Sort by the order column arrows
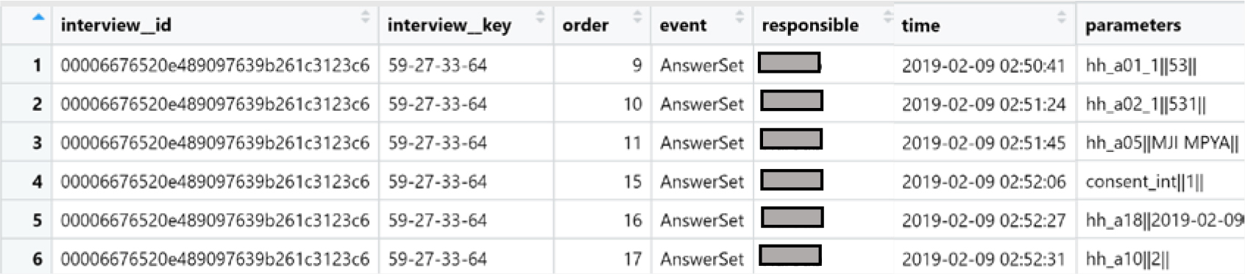 click(638, 17)
